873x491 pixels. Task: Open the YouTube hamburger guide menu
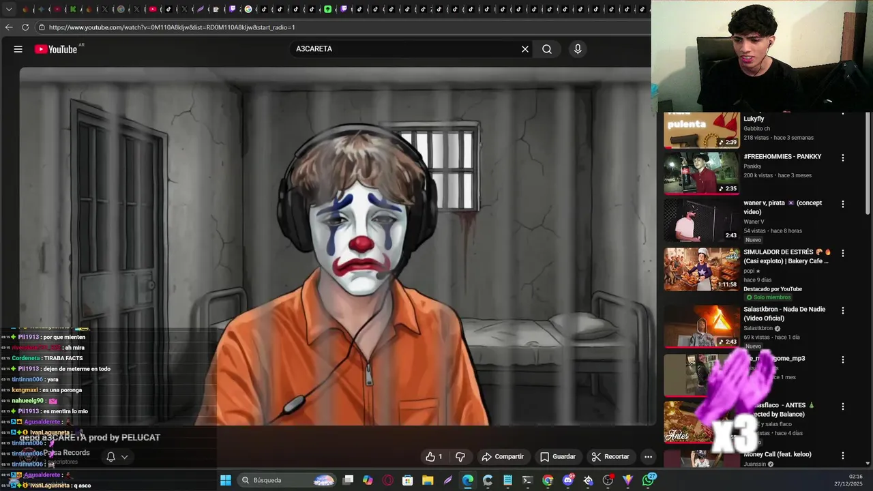[x=18, y=49]
